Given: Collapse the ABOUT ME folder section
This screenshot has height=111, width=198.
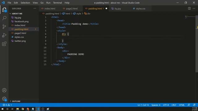Looking at the screenshot, I should 17,14.
